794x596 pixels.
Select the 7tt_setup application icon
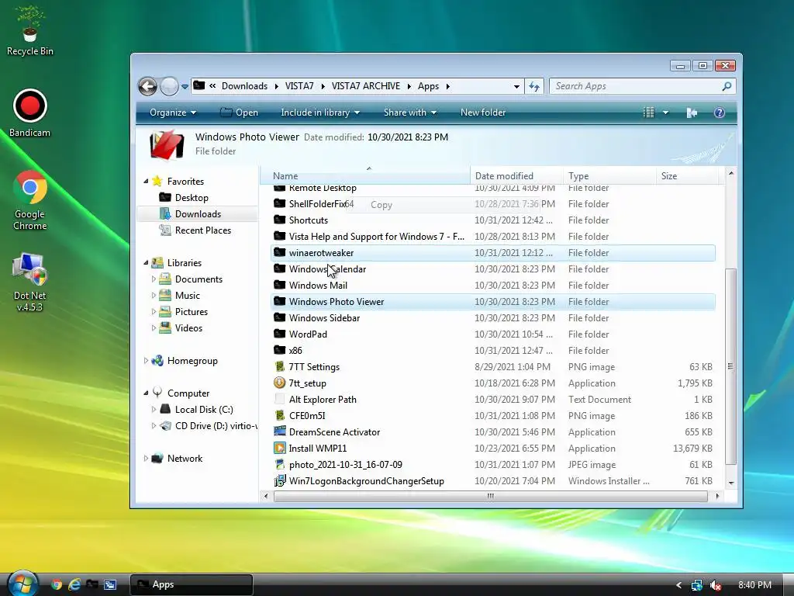point(279,383)
